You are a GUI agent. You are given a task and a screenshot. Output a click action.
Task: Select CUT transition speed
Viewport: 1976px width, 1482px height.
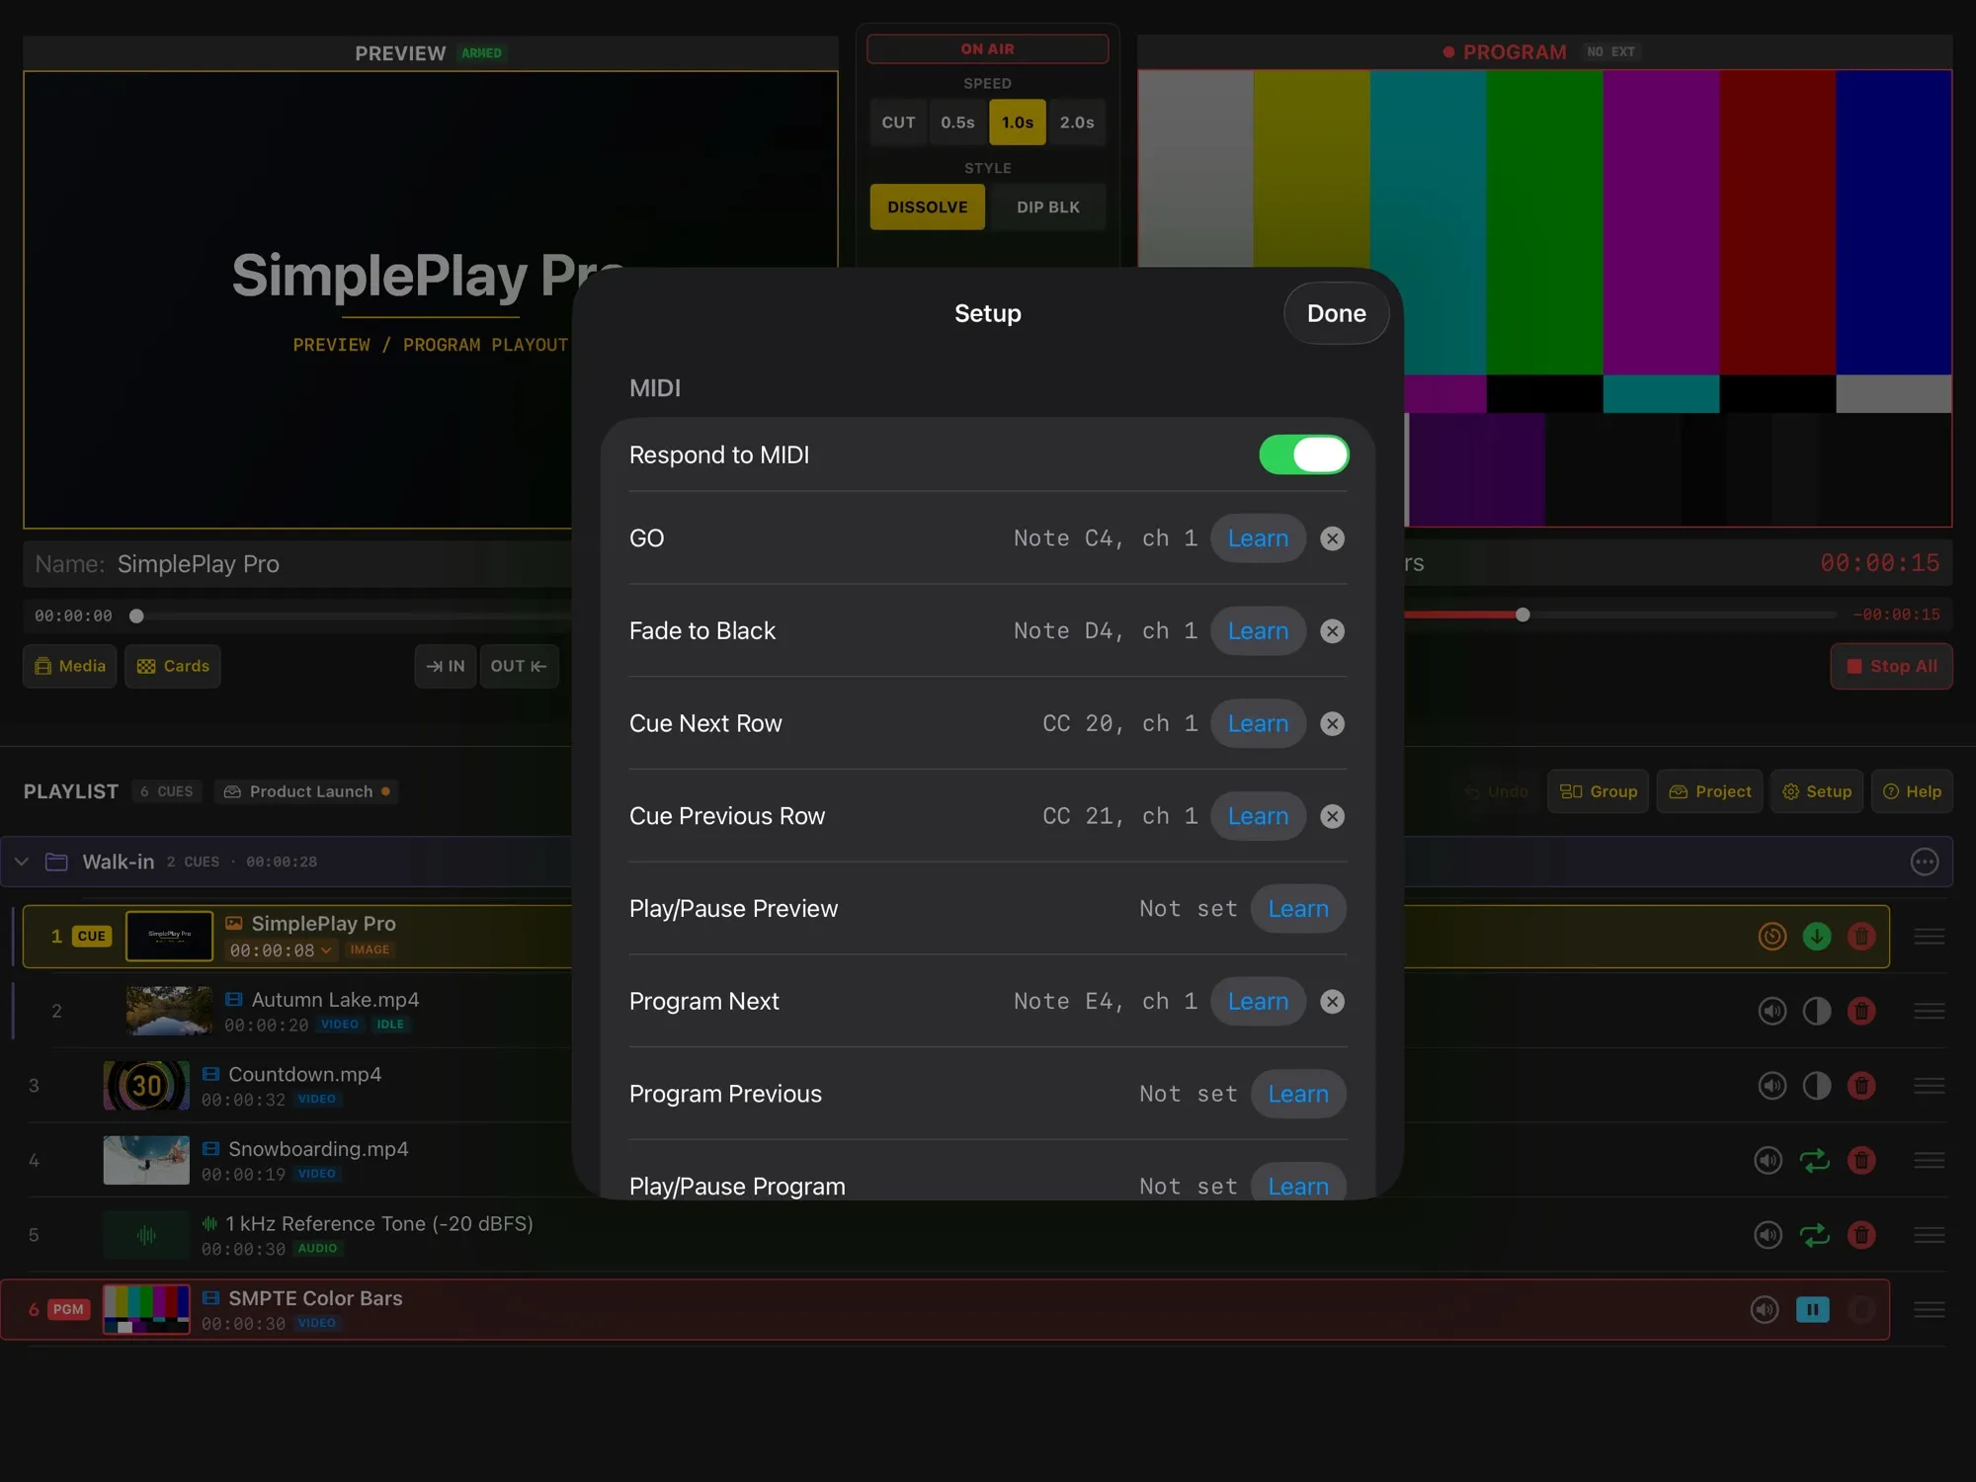(898, 123)
